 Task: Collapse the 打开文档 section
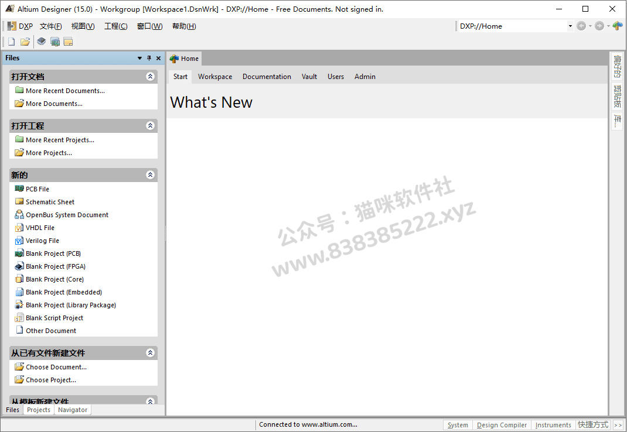pyautogui.click(x=151, y=76)
